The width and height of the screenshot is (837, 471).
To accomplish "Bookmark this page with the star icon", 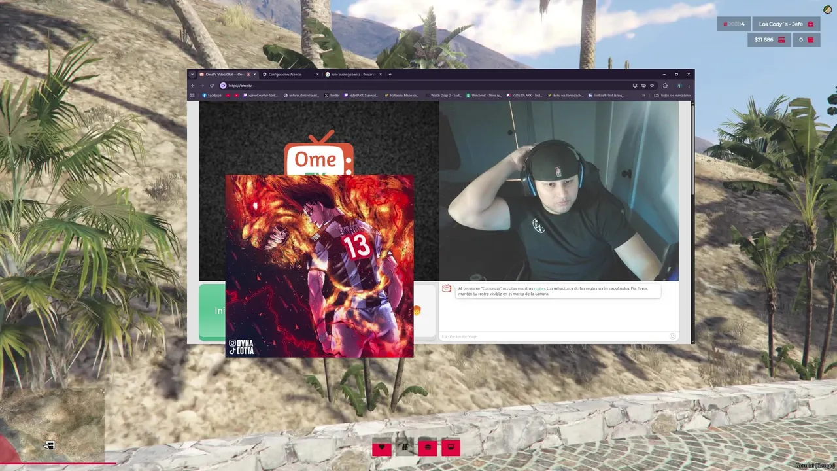I will (652, 86).
